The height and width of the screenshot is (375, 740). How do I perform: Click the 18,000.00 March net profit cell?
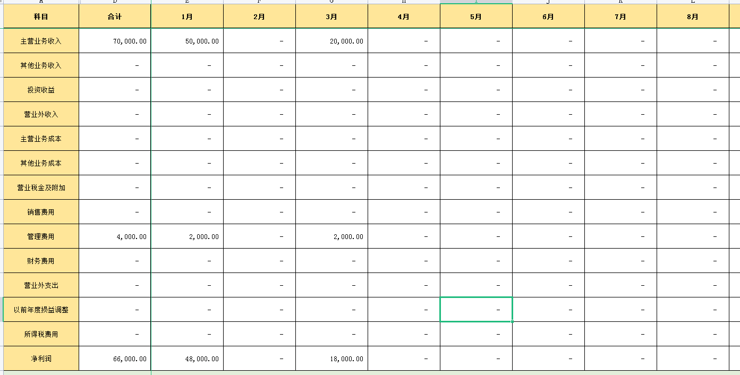pyautogui.click(x=331, y=359)
